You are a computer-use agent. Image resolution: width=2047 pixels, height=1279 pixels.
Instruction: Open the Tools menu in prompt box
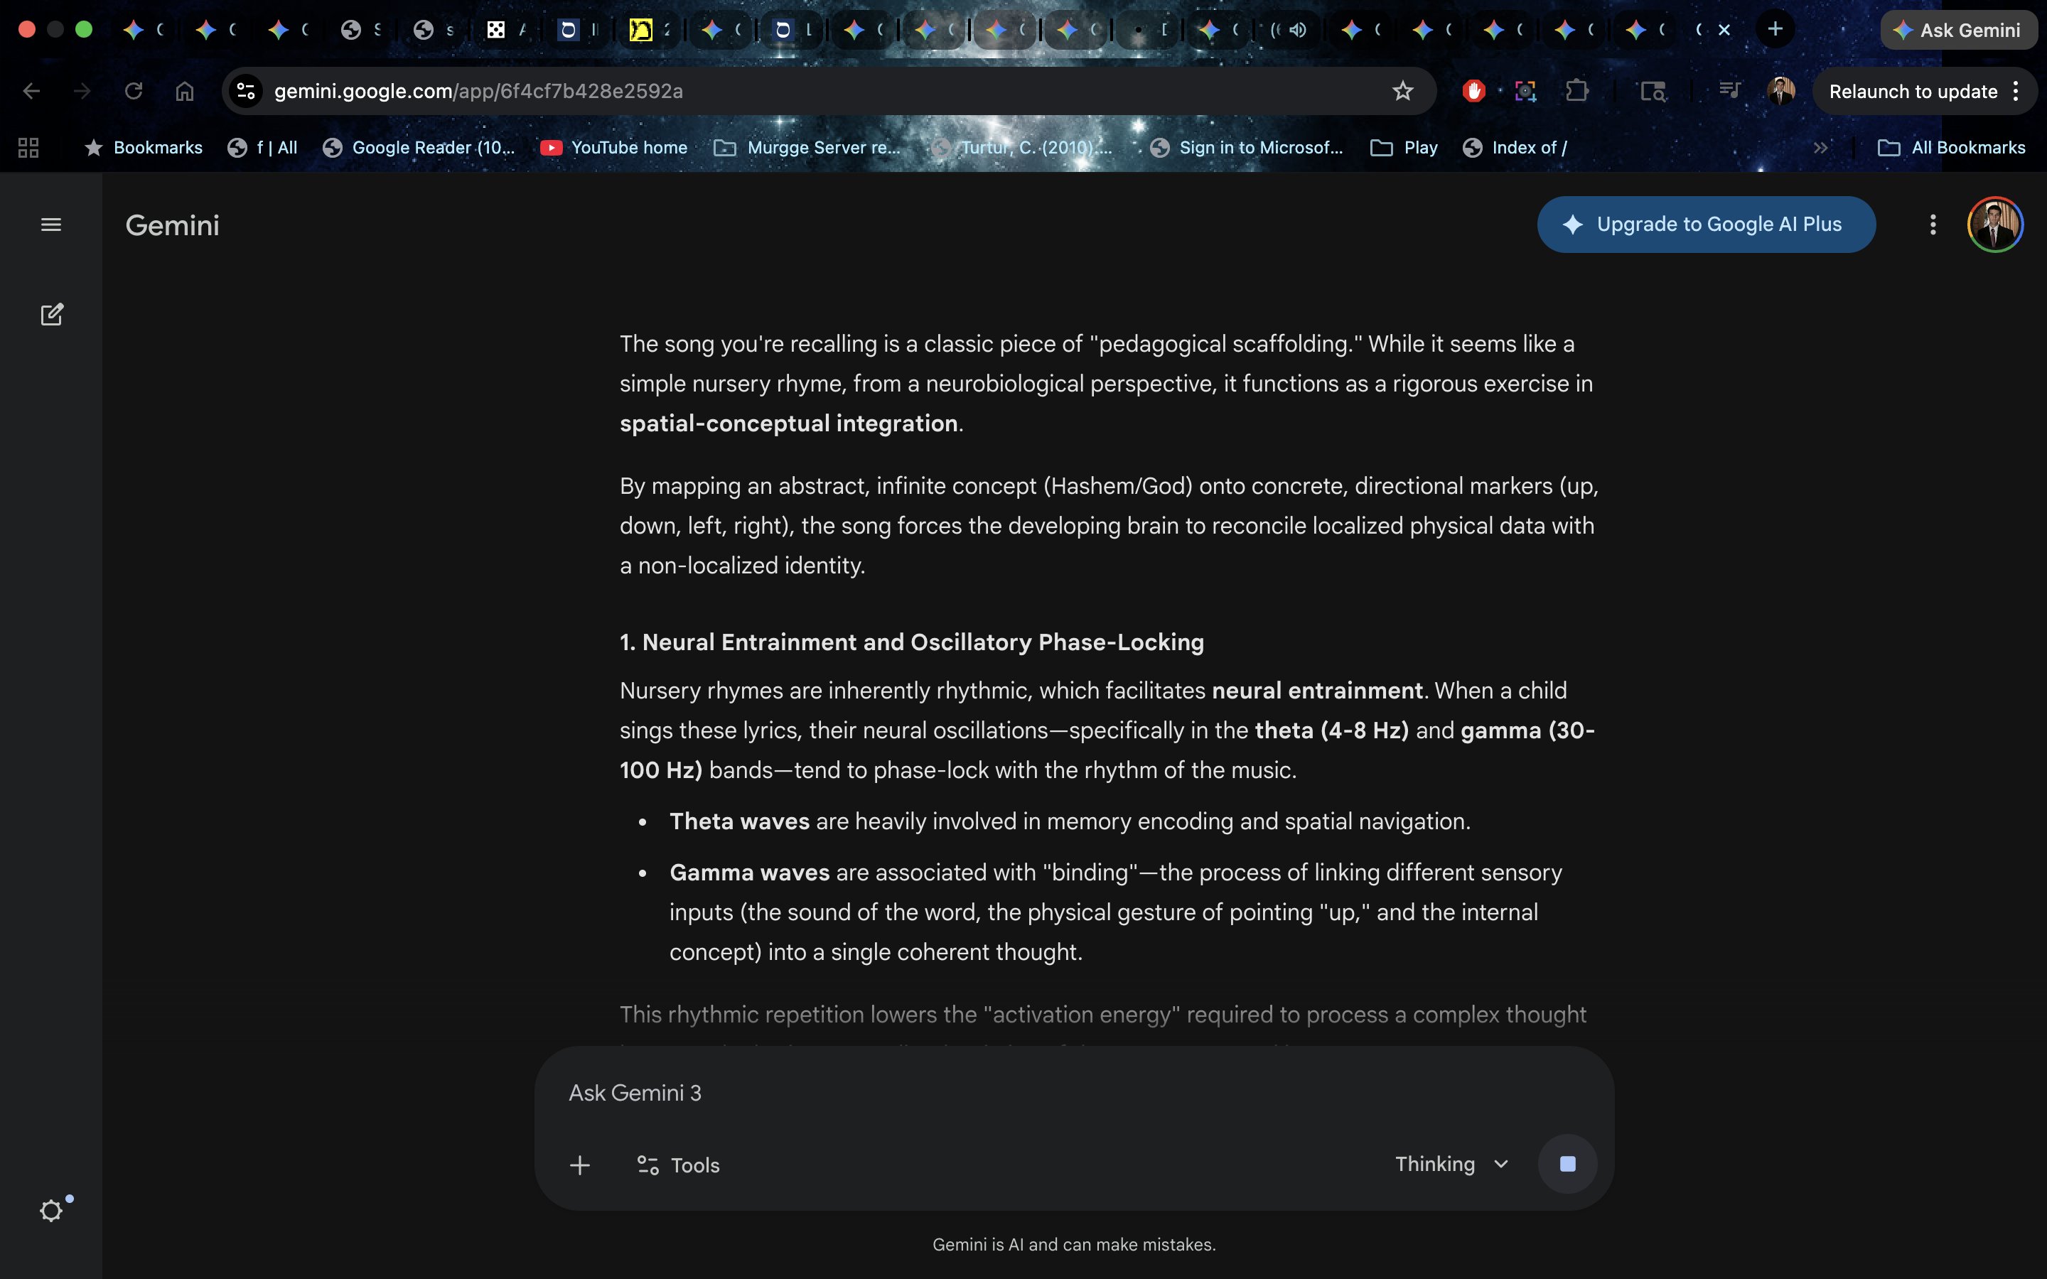pos(677,1165)
